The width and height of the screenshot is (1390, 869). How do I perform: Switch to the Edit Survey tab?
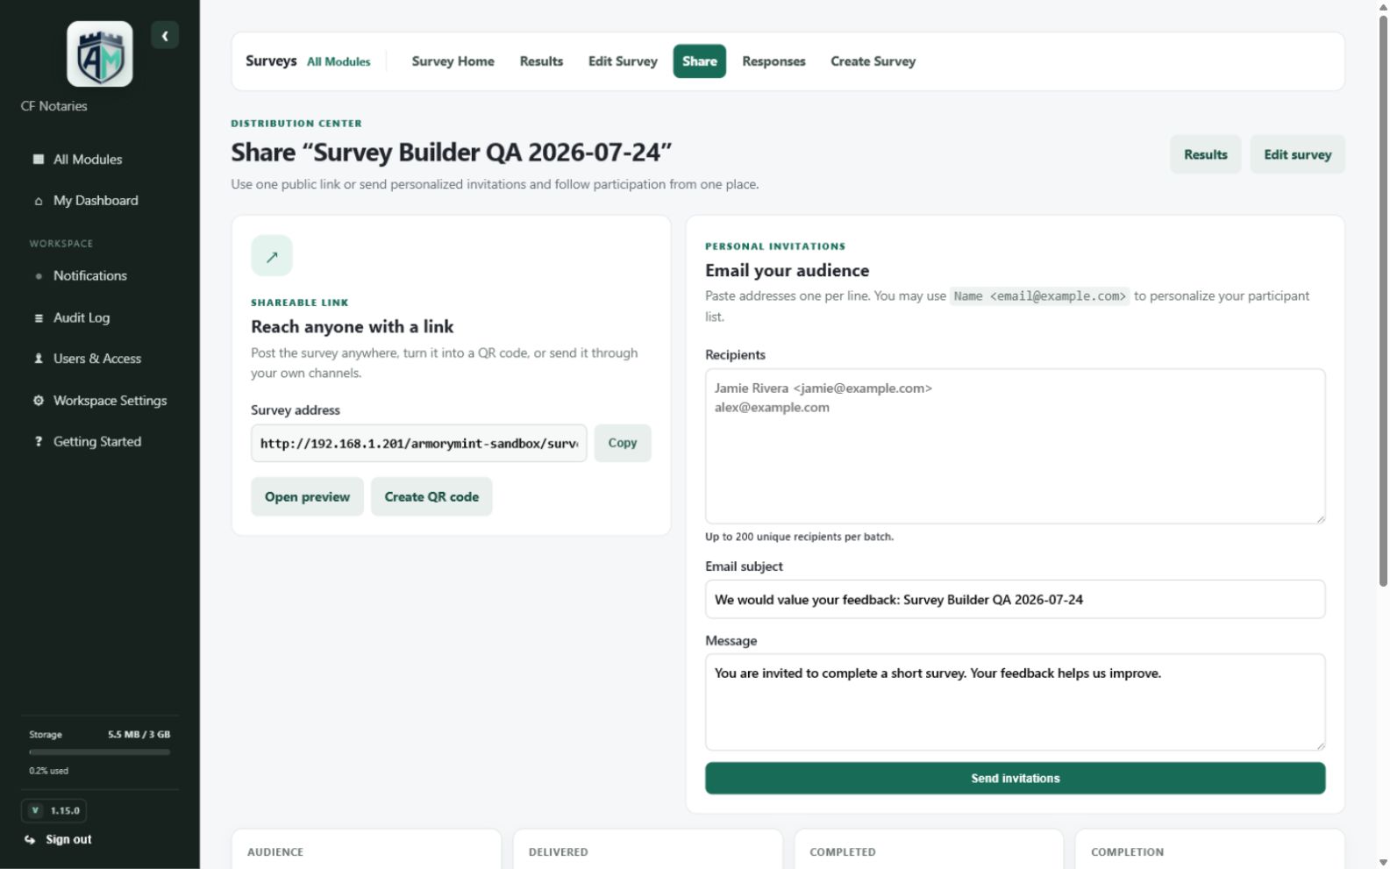(623, 61)
